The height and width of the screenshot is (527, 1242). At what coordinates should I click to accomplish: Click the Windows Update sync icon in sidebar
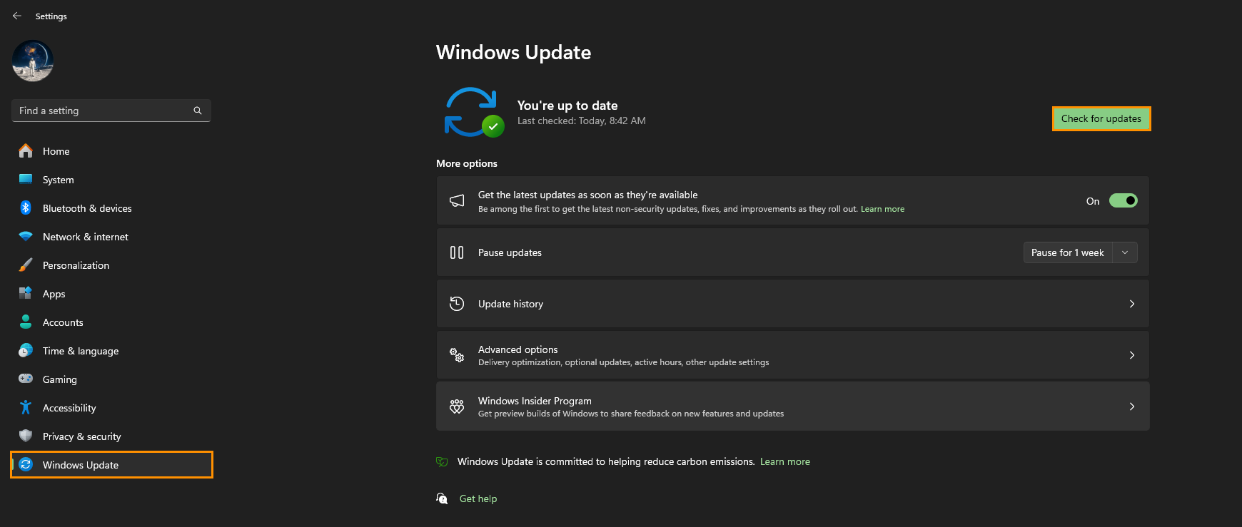(x=26, y=464)
